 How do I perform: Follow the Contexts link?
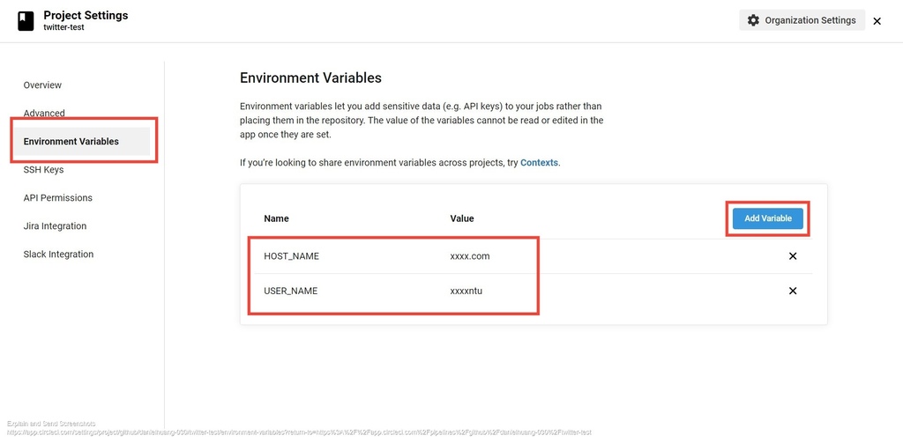point(540,163)
